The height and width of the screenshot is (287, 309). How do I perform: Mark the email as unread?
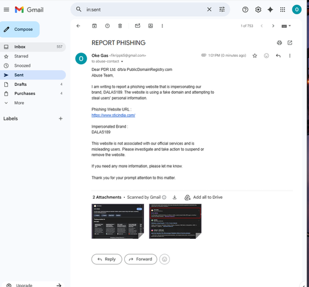[x=138, y=26]
